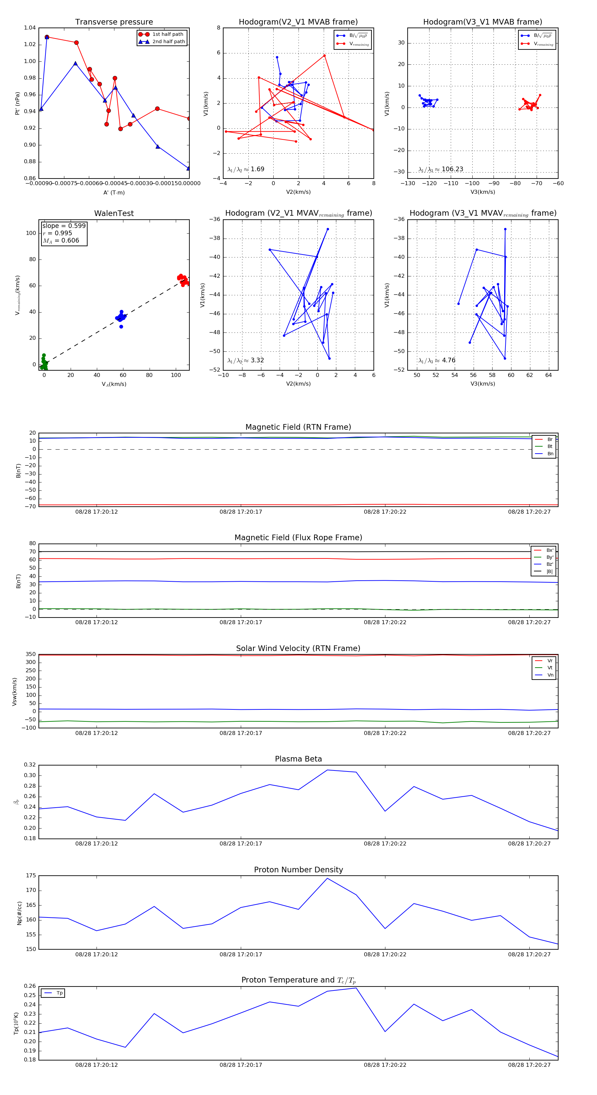Select the Bx' legend entry
The height and width of the screenshot is (1095, 597).
pyautogui.click(x=544, y=550)
